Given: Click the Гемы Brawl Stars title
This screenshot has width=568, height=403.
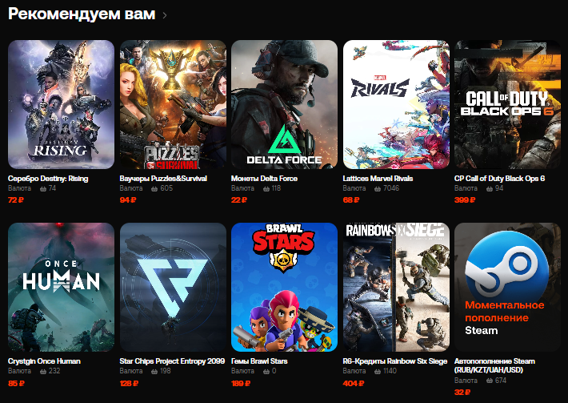Looking at the screenshot, I should [x=259, y=361].
